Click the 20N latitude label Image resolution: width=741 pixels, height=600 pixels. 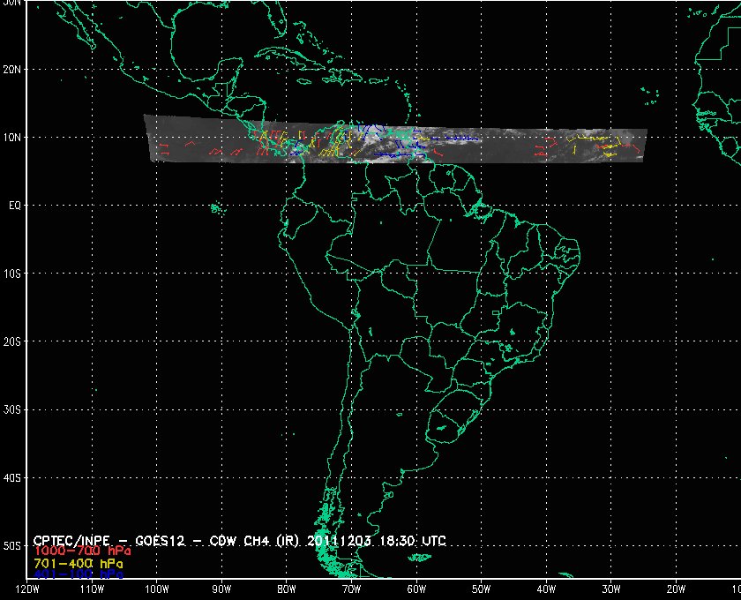[11, 70]
